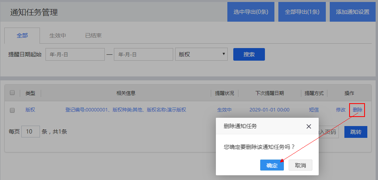The image size is (378, 180).
Task: Click 选中导出(0条) button
Action: click(251, 12)
